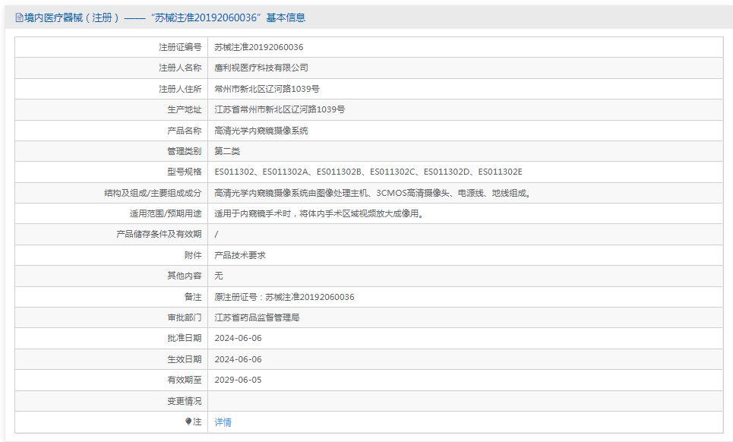Click the 备注 label

click(x=193, y=297)
